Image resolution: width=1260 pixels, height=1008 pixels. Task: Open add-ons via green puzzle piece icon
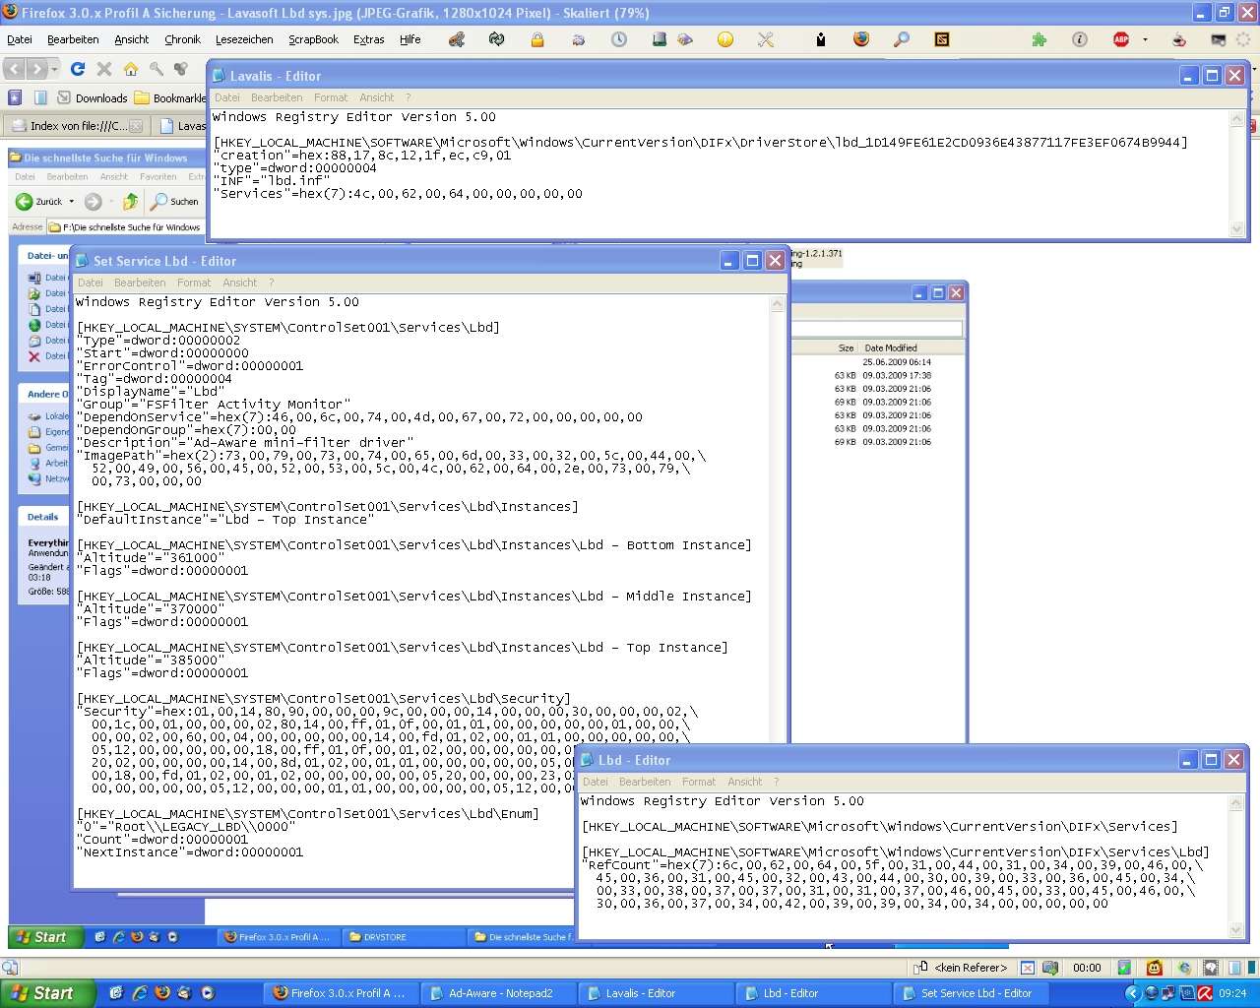click(x=1039, y=39)
